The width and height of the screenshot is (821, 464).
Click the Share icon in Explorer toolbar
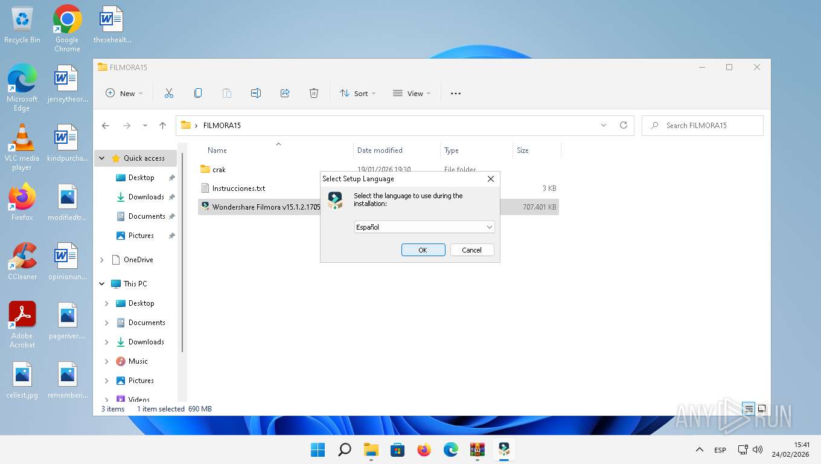[285, 93]
